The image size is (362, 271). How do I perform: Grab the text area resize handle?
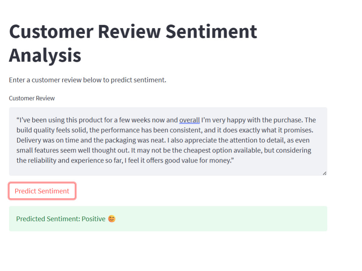pyautogui.click(x=324, y=173)
